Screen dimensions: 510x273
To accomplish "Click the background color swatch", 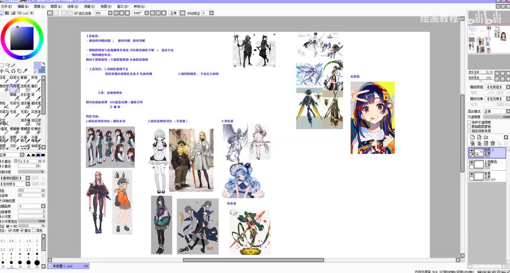I will click(43, 70).
